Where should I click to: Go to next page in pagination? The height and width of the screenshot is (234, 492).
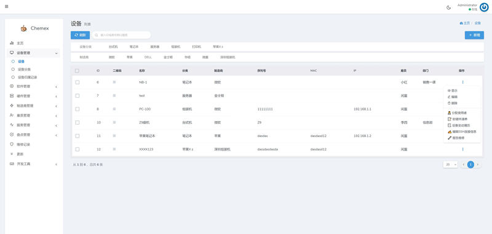point(478,165)
